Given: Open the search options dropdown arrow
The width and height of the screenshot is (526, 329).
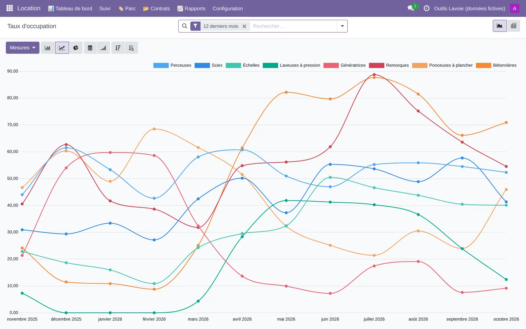Looking at the screenshot, I should pos(342,26).
